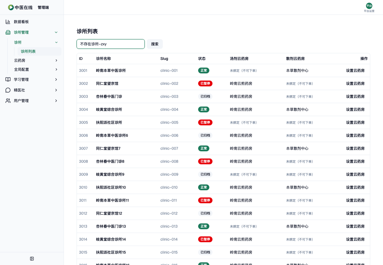Click the 散剂云药房 column header
The image size is (383, 265).
(295, 59)
